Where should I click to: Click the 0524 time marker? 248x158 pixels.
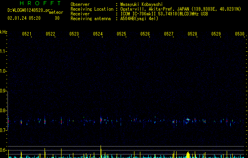(x=98, y=34)
